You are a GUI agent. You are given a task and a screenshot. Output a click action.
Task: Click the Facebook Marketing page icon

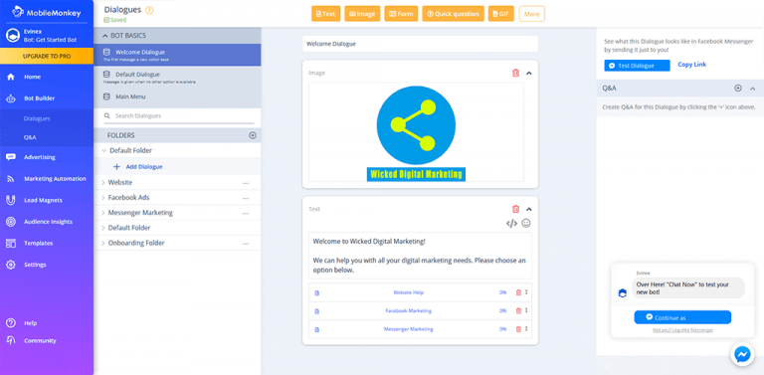coord(316,311)
